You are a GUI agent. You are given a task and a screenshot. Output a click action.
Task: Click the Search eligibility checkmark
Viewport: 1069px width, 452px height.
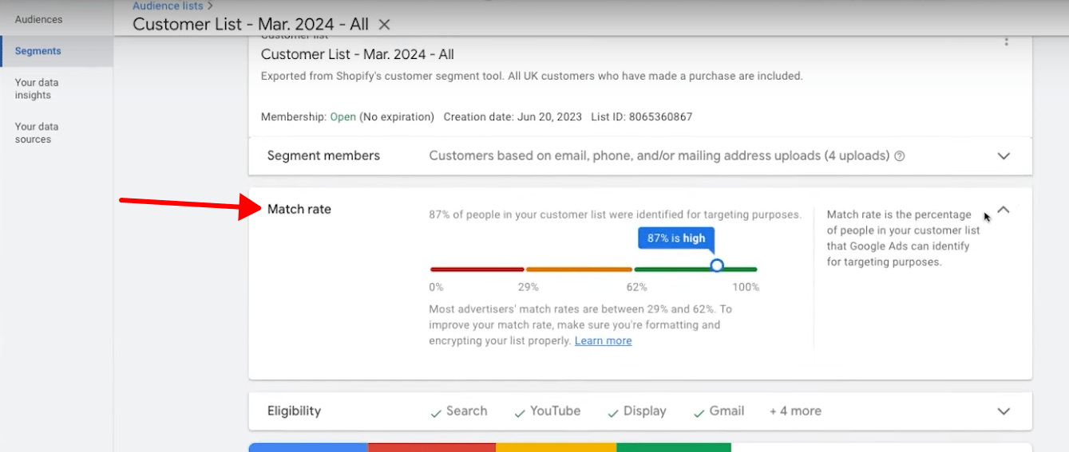click(x=436, y=412)
